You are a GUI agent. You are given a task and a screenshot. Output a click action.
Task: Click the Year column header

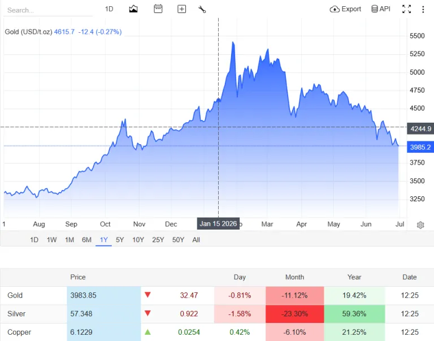pos(354,277)
